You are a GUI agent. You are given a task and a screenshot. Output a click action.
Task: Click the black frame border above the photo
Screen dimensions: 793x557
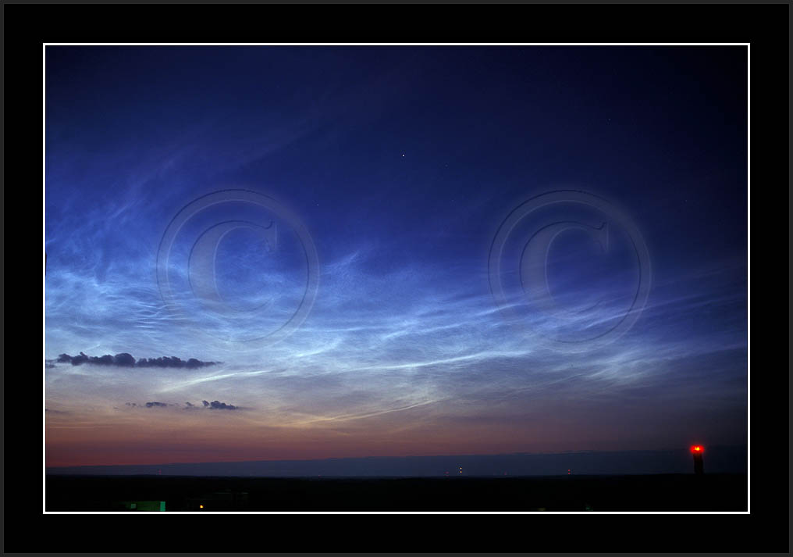coord(396,23)
